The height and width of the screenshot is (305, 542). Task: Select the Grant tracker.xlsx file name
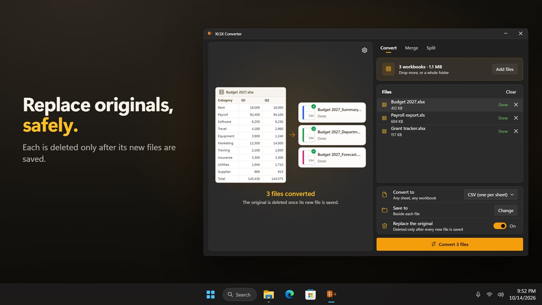408,128
